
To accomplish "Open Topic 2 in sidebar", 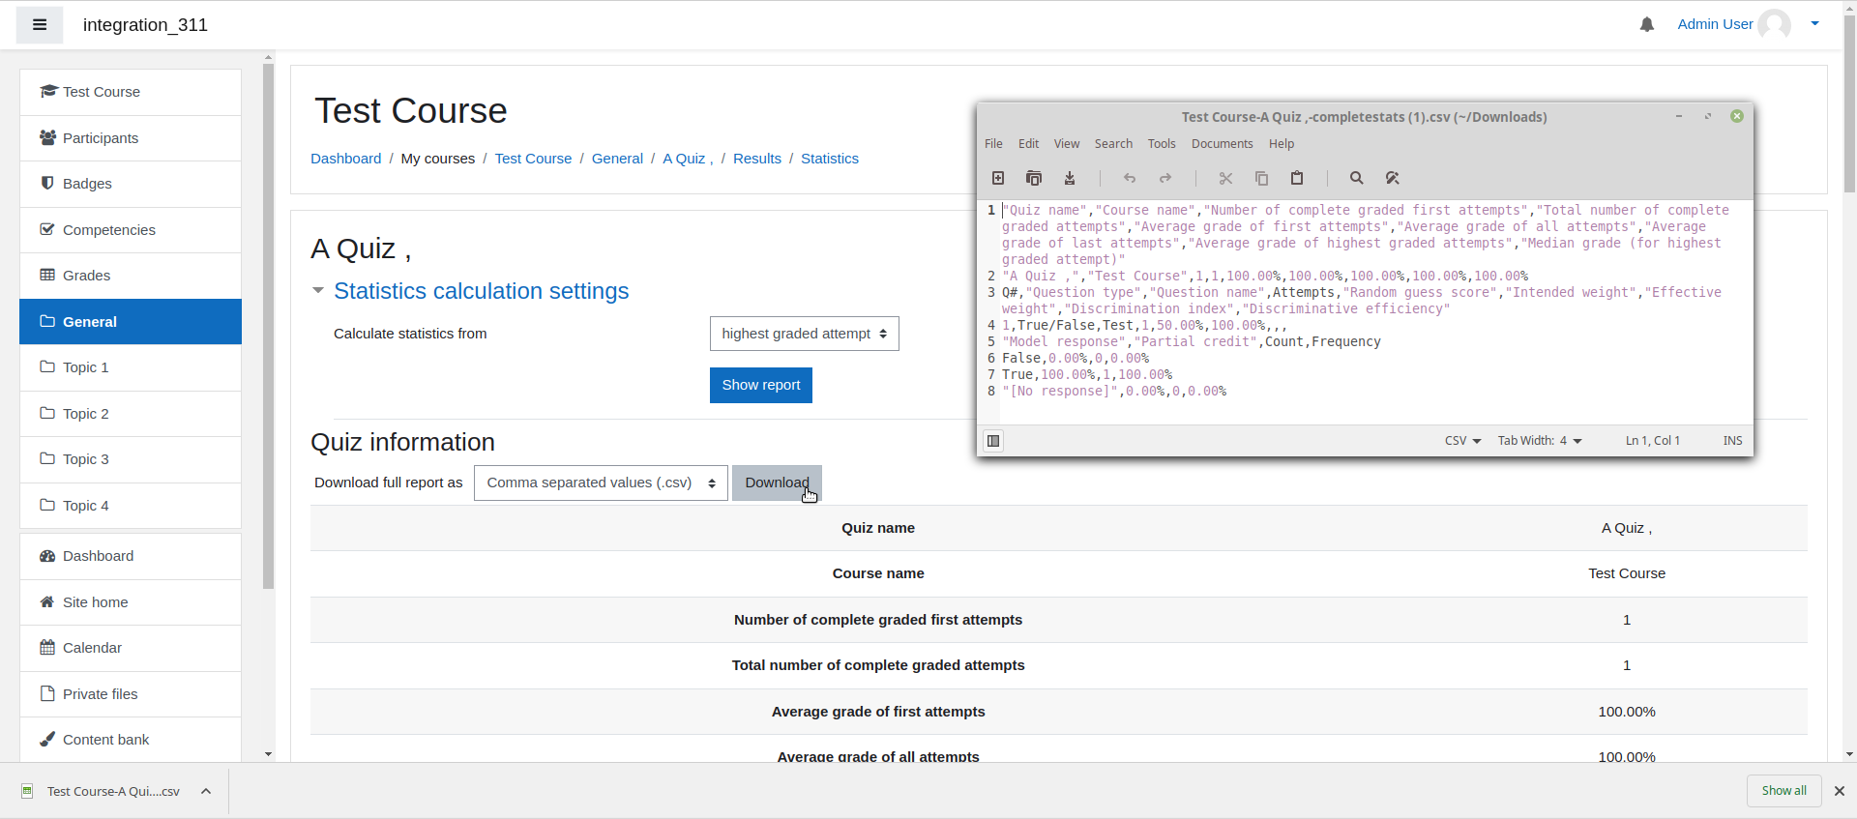I will point(131,414).
